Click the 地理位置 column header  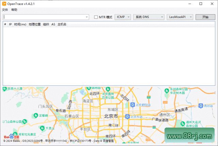coord(35,24)
